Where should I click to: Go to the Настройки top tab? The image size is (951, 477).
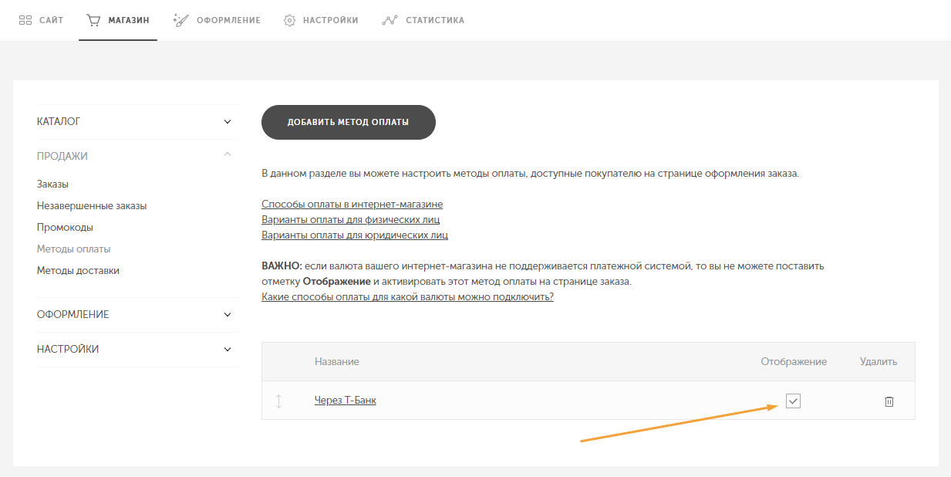[321, 20]
